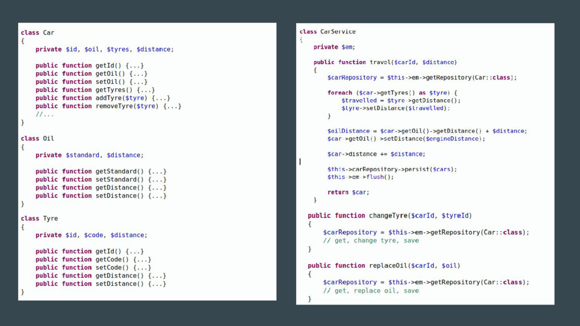The width and height of the screenshot is (580, 326).
Task: Click the "$tyre->setDistance($travelled);" line
Action: [396, 108]
